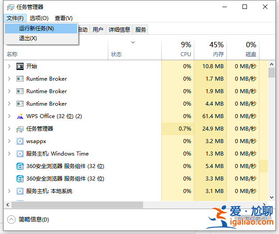Viewport: 279px width, 234px height.
Task: Switch to the 服务 tab
Action: (x=140, y=29)
